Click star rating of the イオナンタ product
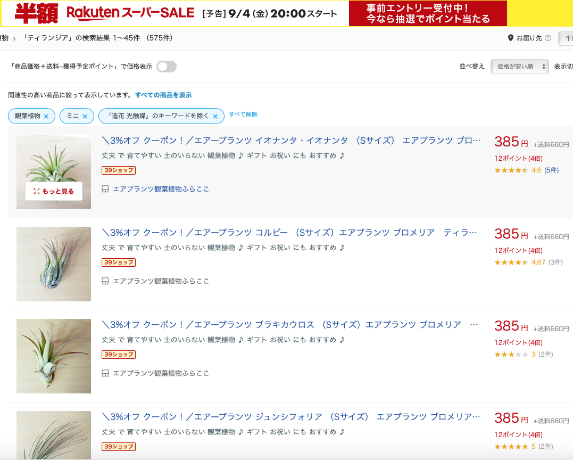 511,170
